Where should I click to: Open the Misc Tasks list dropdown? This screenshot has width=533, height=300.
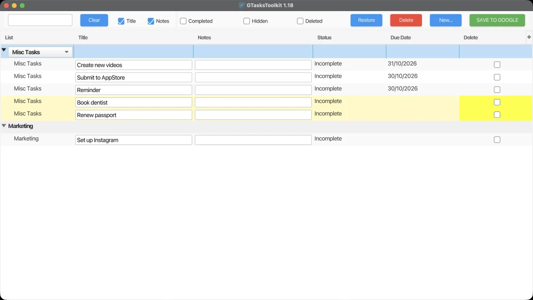pyautogui.click(x=40, y=52)
